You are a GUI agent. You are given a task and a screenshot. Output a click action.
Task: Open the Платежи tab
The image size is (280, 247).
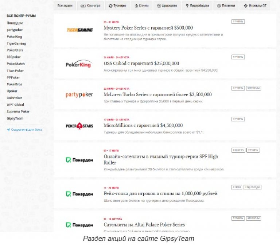pyautogui.click(x=226, y=5)
